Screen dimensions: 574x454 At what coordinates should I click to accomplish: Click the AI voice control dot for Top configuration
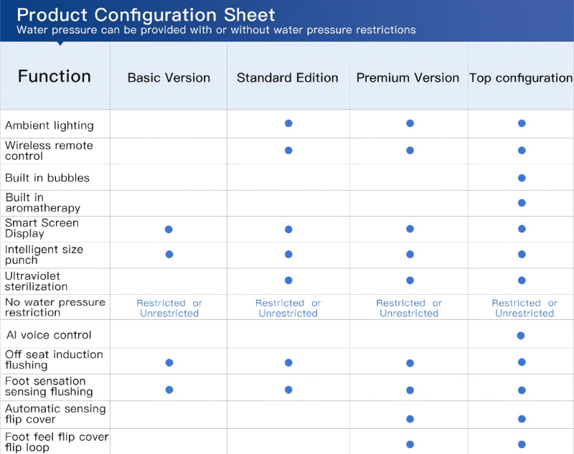[x=521, y=336]
